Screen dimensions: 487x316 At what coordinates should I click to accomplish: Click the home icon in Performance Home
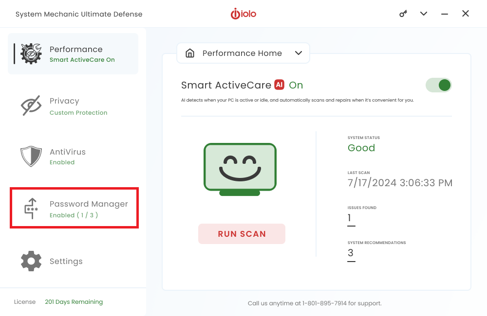click(x=190, y=53)
